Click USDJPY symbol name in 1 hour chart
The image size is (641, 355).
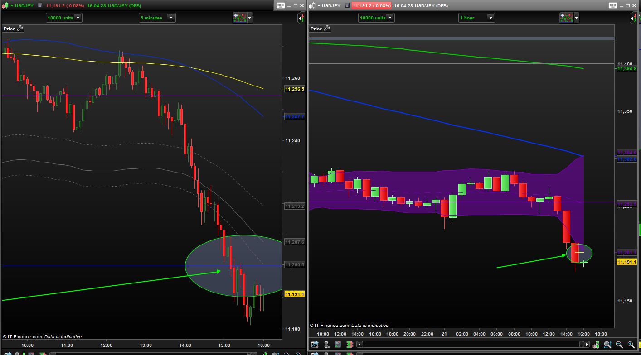point(331,5)
